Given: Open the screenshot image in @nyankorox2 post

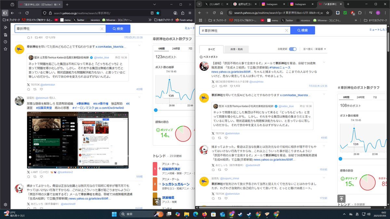Looking at the screenshot, I should 78,140.
